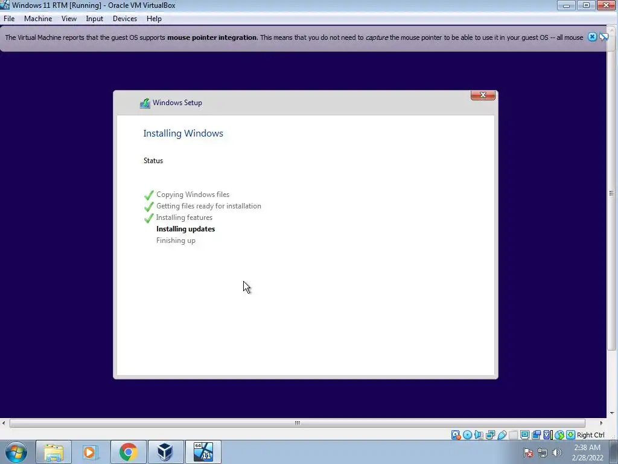
Task: Close the Windows Setup dialog
Action: point(483,95)
